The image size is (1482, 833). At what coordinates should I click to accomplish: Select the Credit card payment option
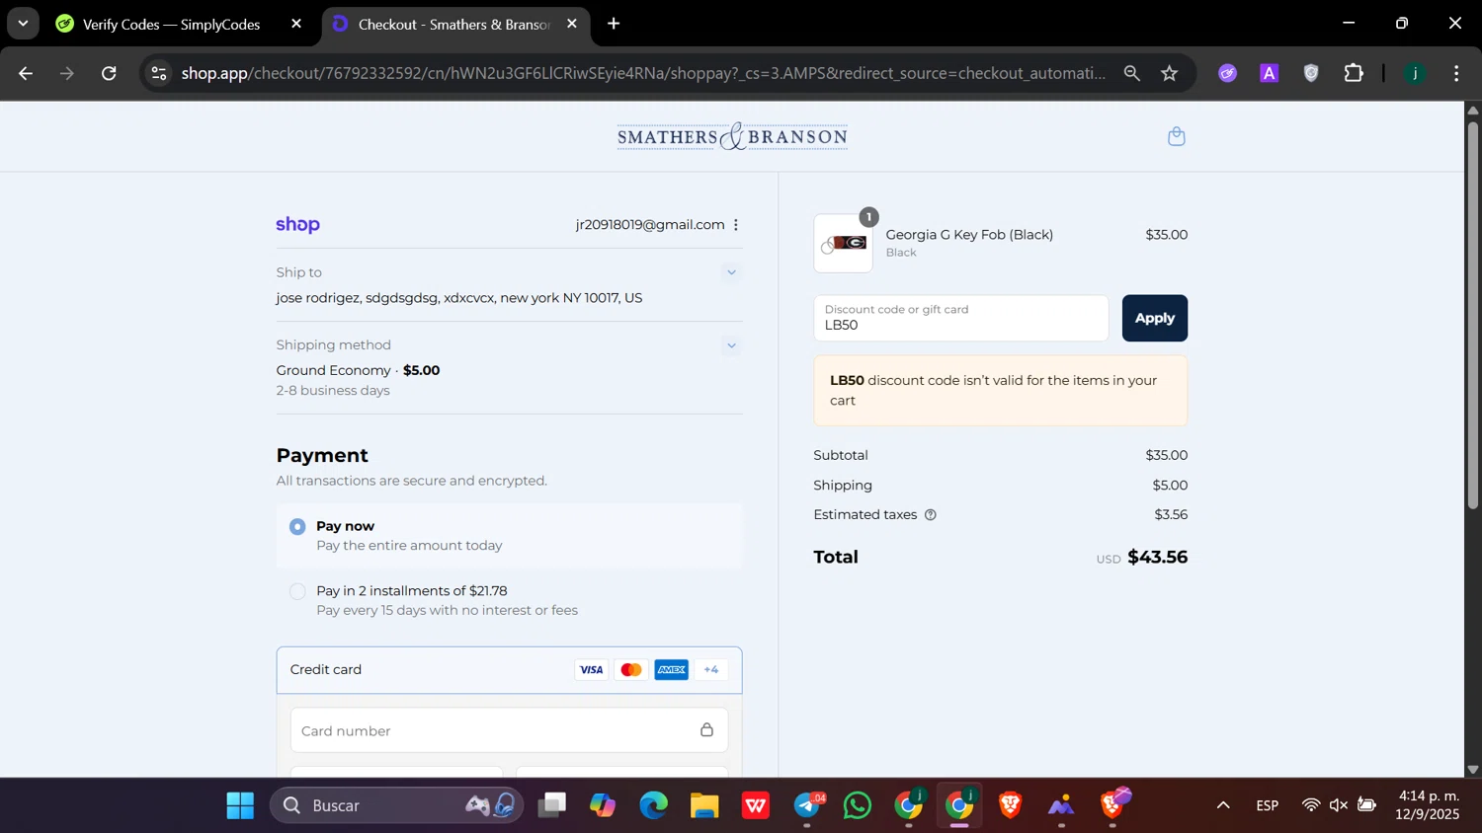click(x=509, y=670)
